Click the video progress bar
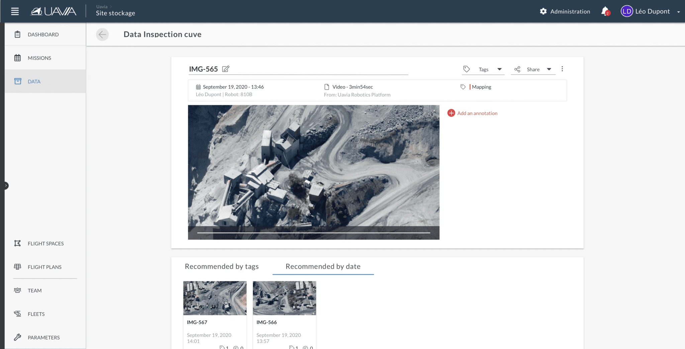Viewport: 685px width, 349px height. click(313, 232)
